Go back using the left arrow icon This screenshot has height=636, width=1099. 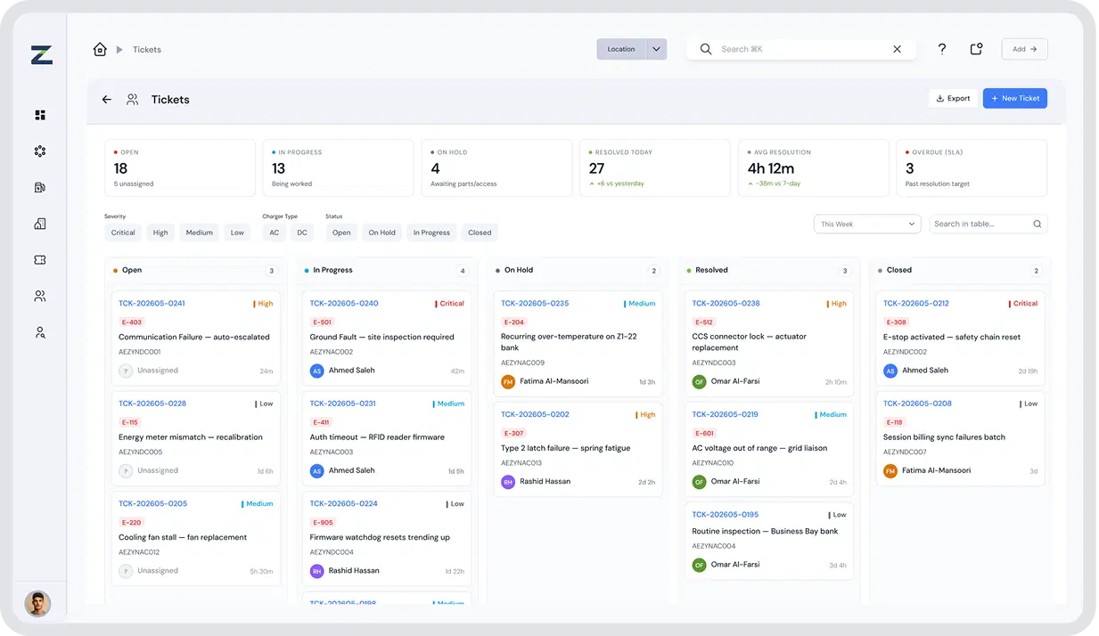107,100
